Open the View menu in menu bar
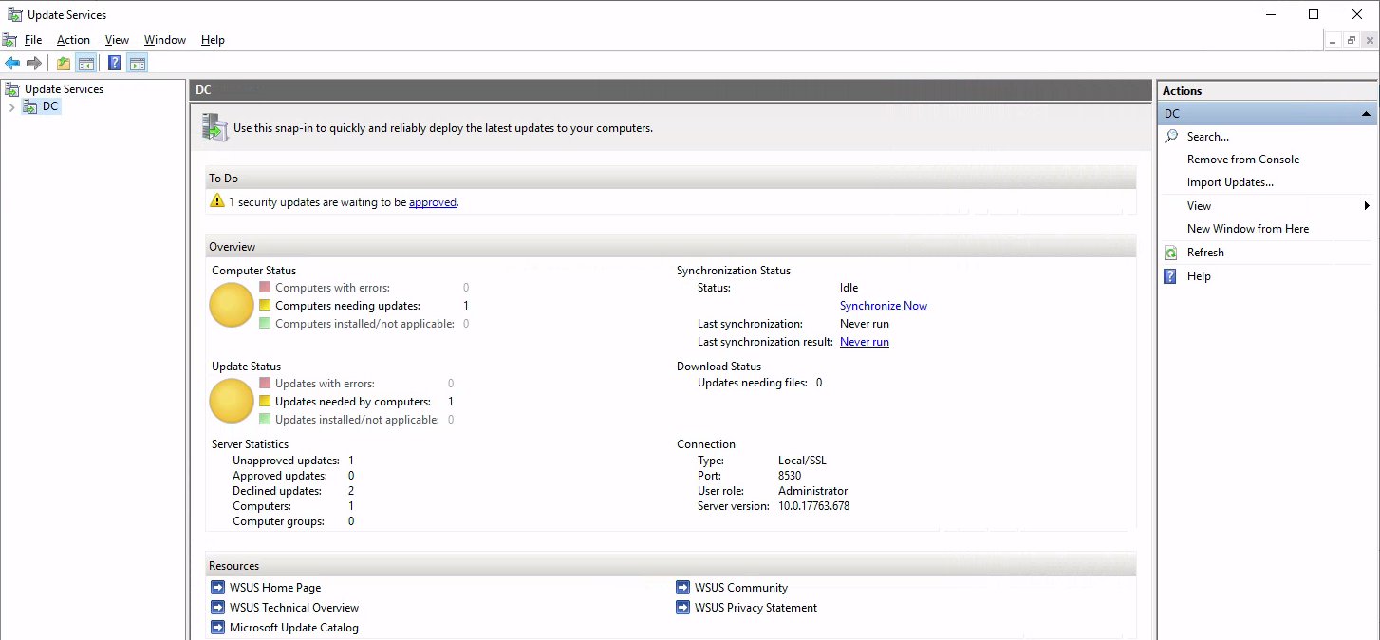 117,40
